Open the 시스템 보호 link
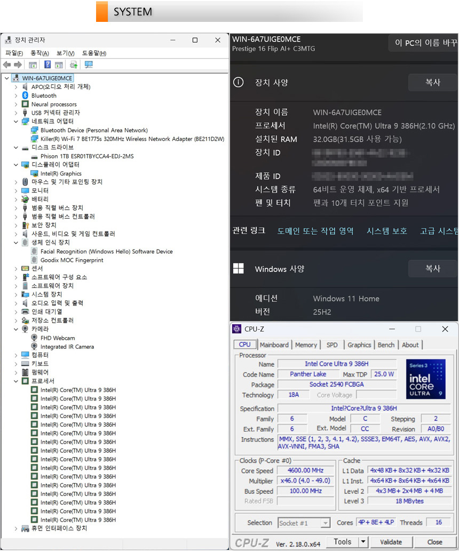The height and width of the screenshot is (552, 459). click(x=386, y=231)
